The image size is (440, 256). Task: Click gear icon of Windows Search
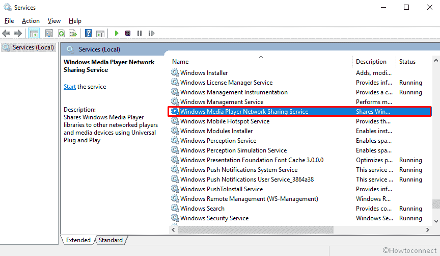[175, 208]
